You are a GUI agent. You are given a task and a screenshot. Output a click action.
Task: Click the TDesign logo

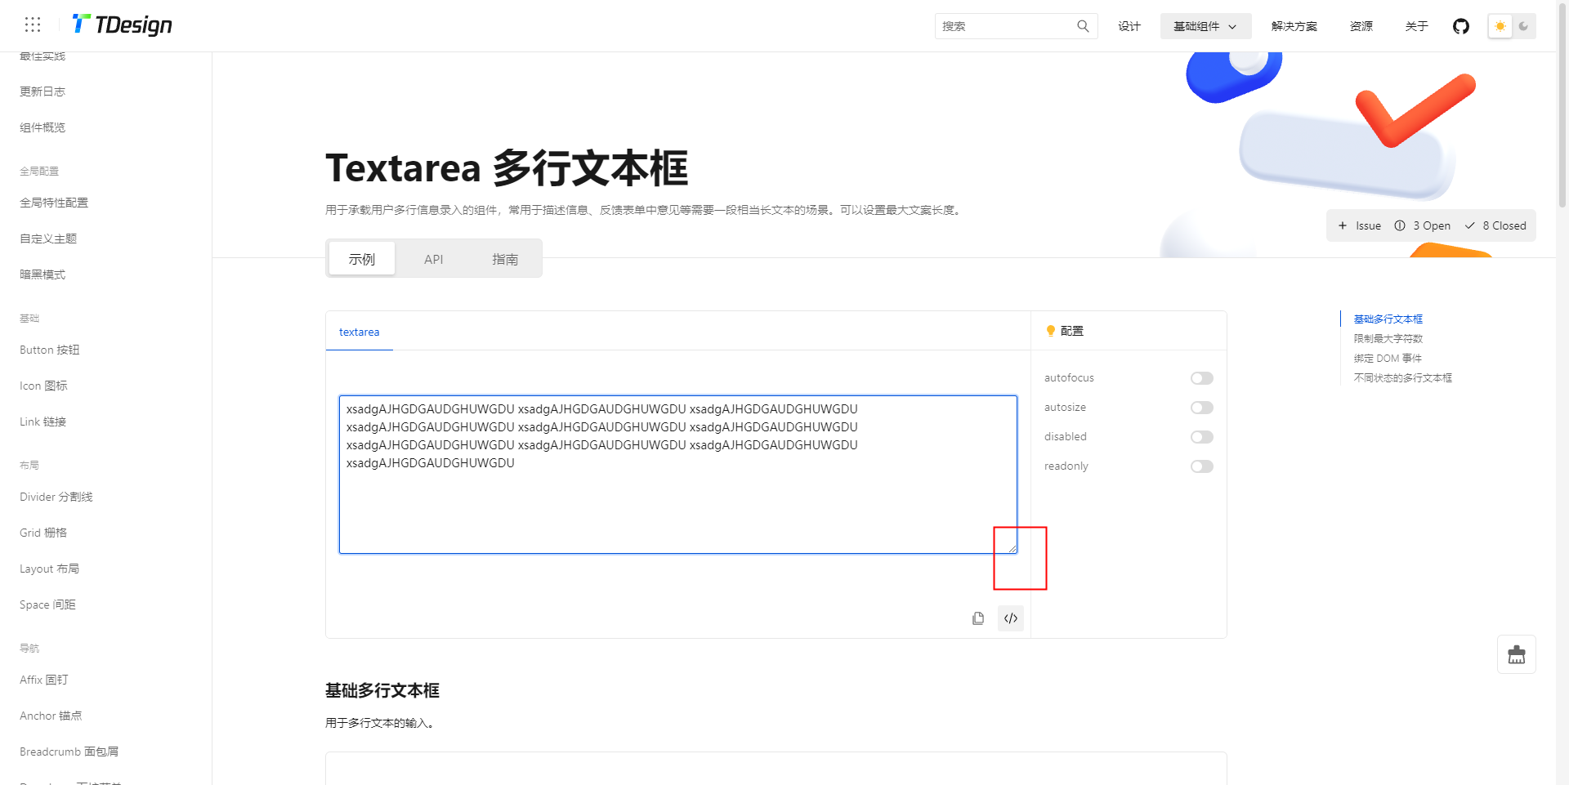pyautogui.click(x=121, y=24)
